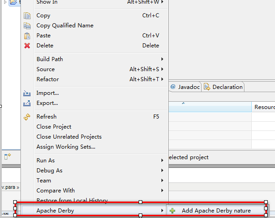Image resolution: width=275 pixels, height=218 pixels.
Task: Click the v.para overflow chevron
Action: (x=18, y=187)
